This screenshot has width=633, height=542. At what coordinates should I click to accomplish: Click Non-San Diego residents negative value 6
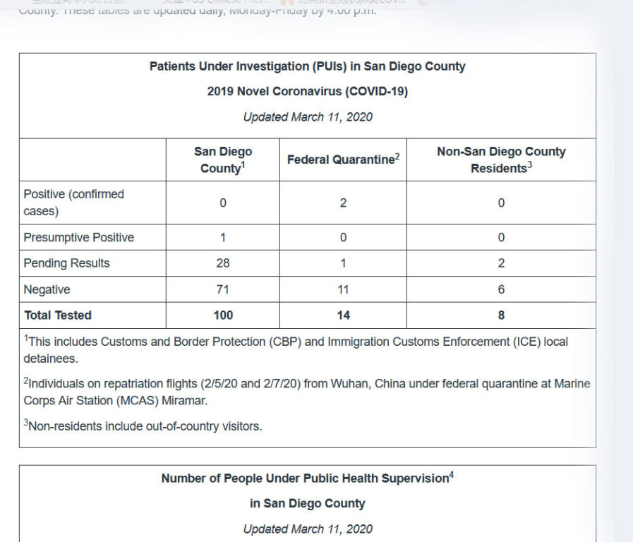coord(501,289)
